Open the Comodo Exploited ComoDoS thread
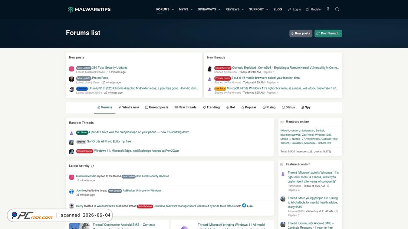The image size is (408, 229). (286, 68)
